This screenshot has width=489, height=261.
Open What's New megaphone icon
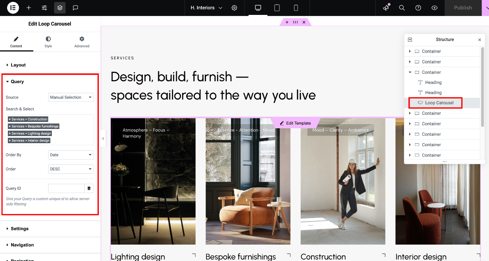pos(386,7)
